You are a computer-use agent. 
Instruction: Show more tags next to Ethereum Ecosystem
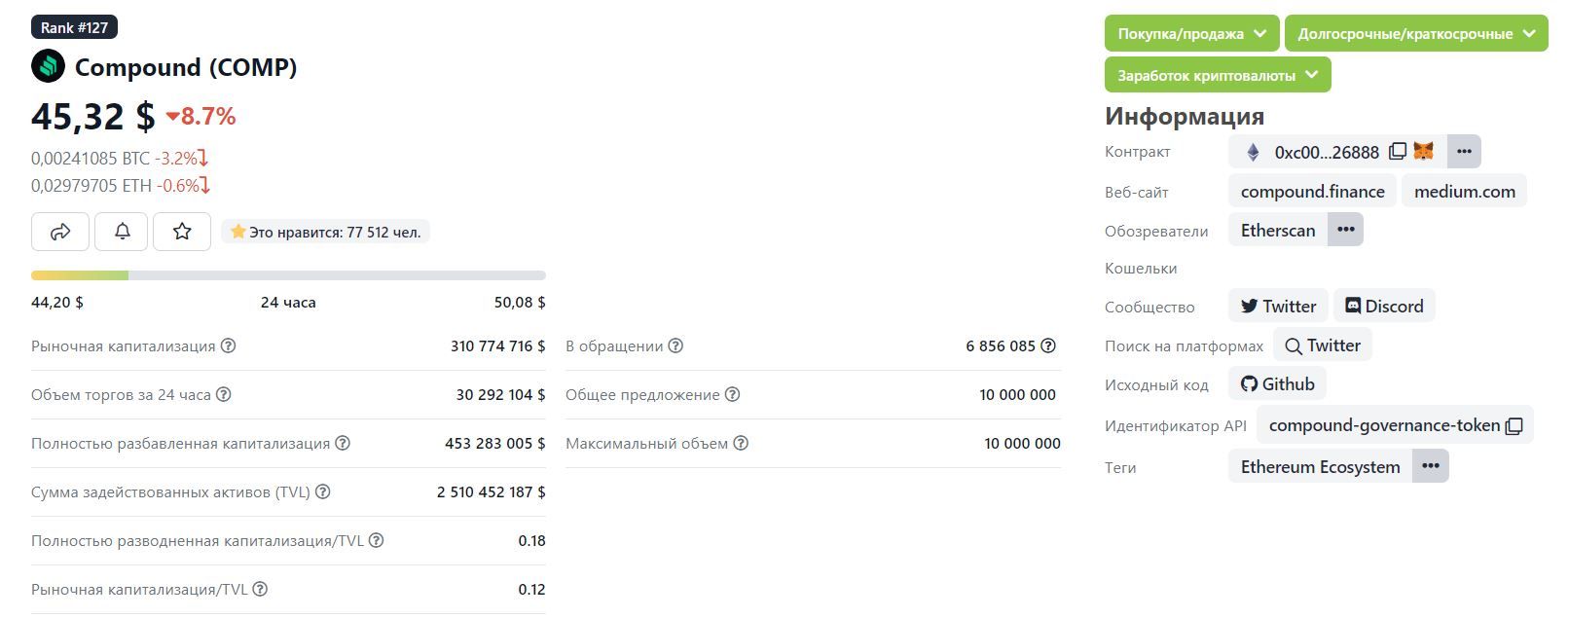[x=1430, y=466]
